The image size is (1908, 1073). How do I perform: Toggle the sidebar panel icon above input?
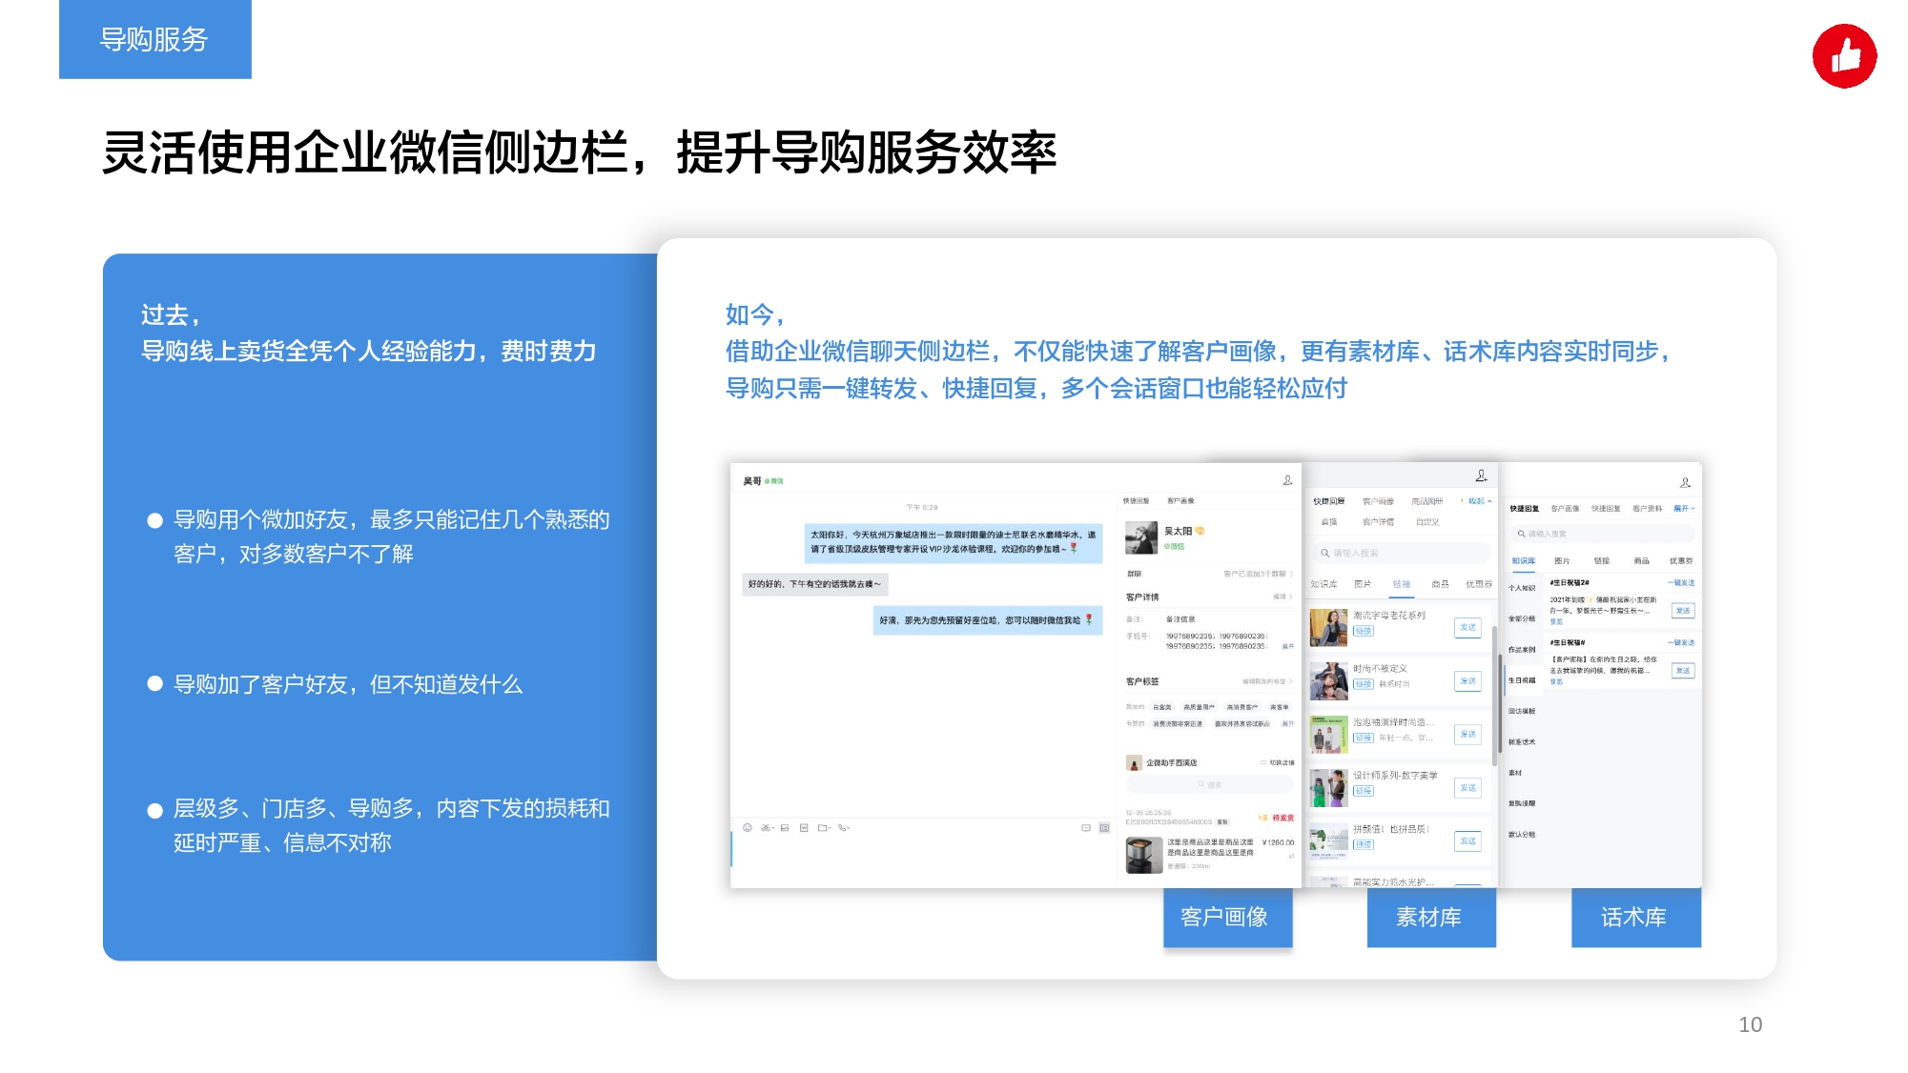pos(1104,827)
